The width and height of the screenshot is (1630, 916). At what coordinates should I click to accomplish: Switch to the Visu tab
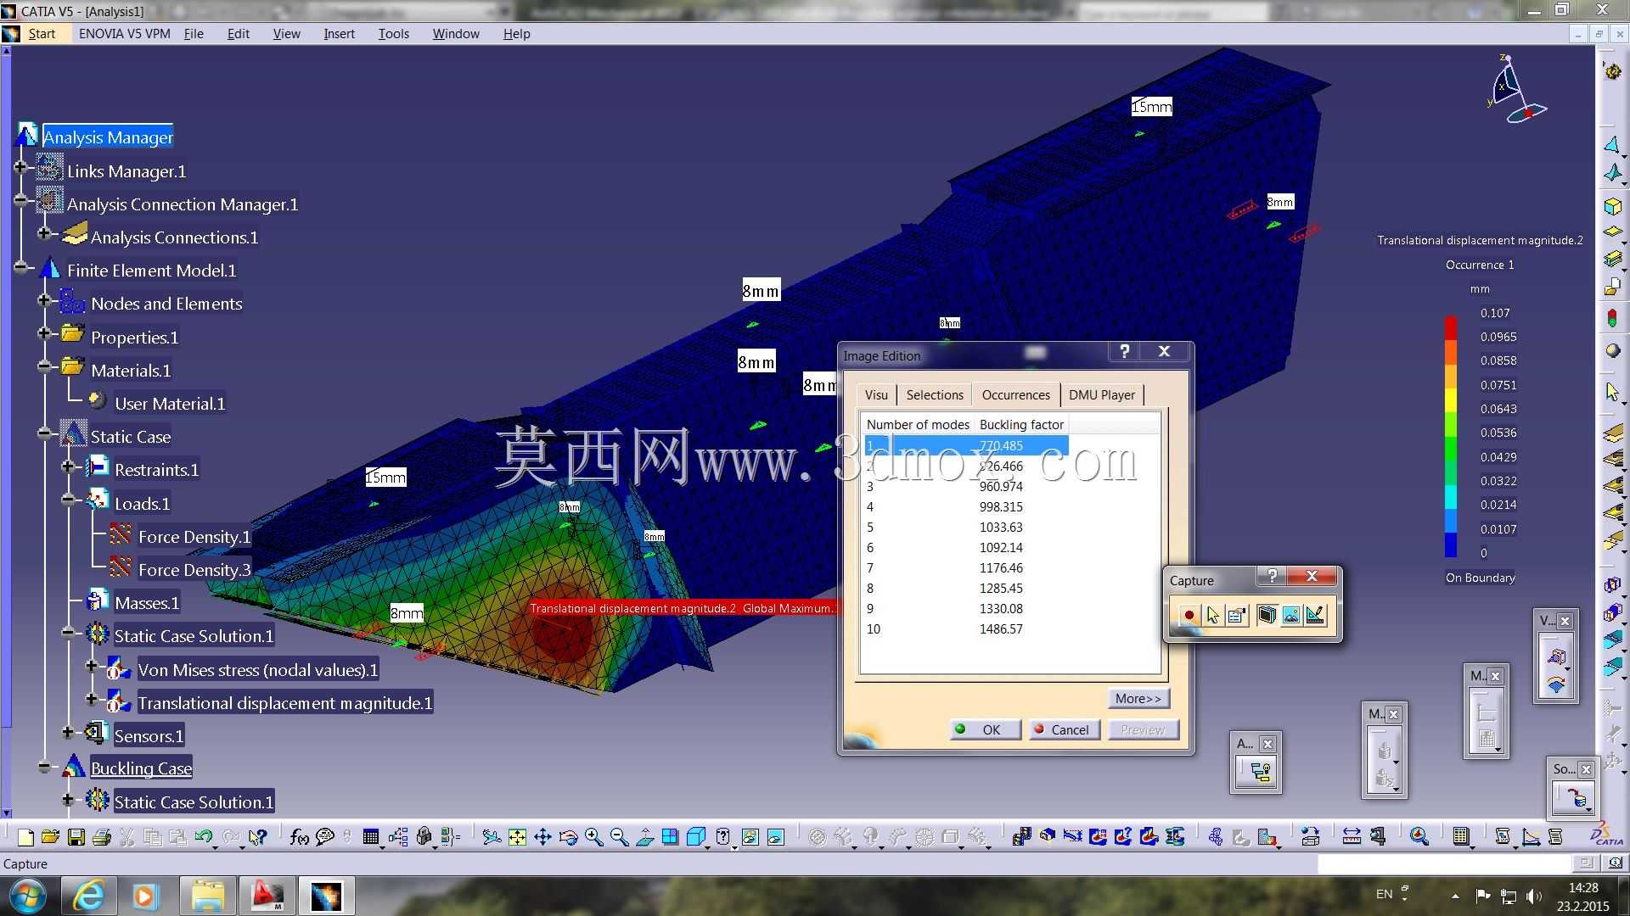pos(876,395)
